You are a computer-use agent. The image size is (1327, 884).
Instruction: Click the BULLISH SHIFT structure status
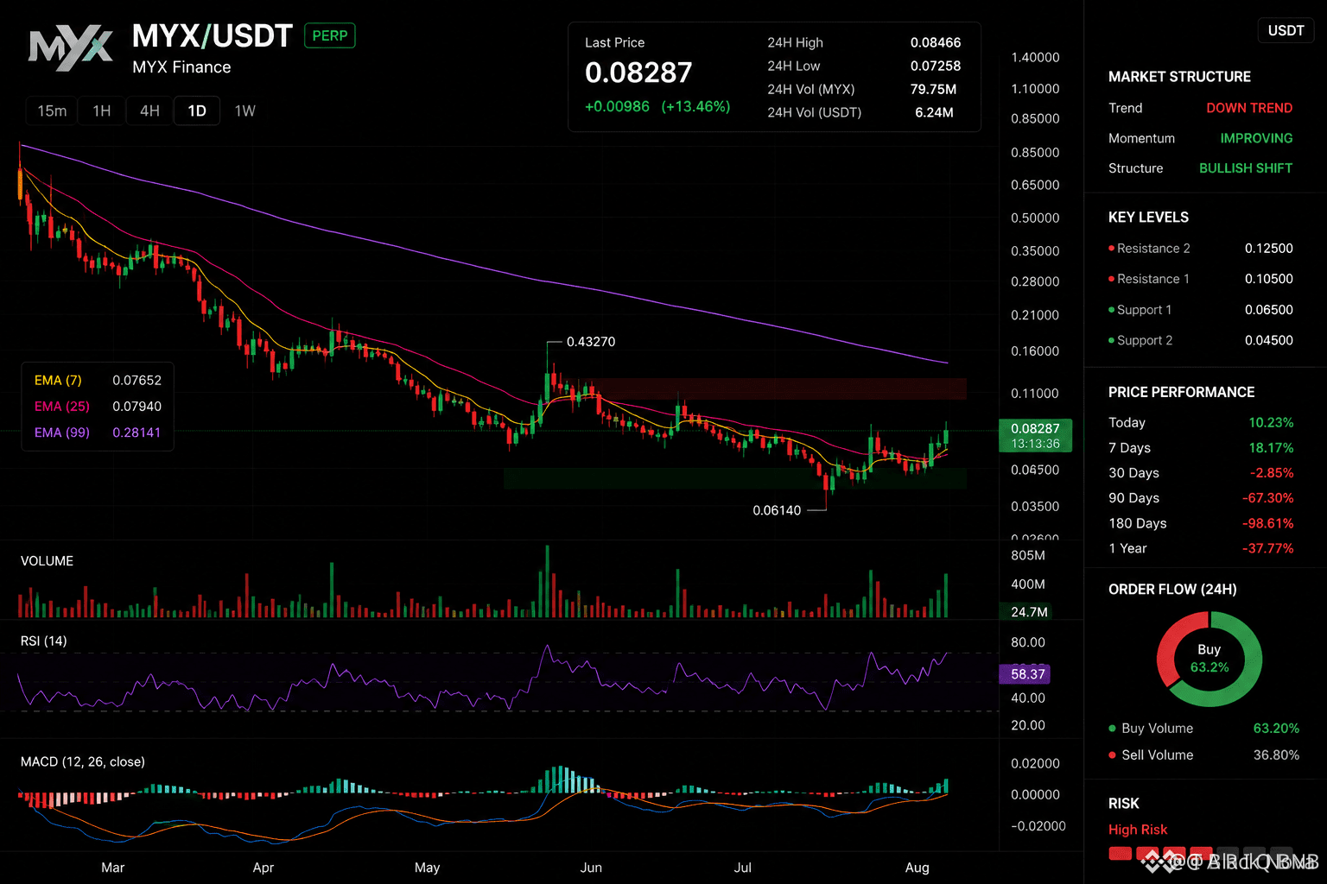1246,168
